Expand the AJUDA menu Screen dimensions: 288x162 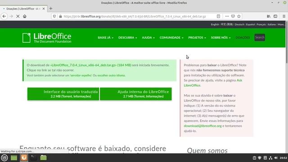[x=148, y=37]
